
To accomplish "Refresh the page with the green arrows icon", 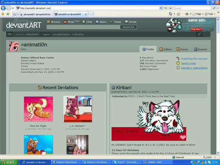I will 165,8.
